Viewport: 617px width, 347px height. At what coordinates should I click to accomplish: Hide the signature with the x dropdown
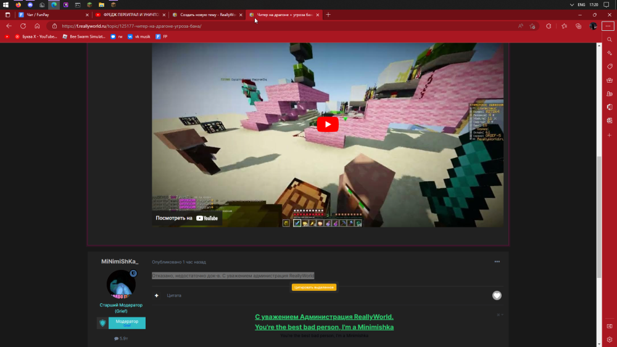coord(500,315)
